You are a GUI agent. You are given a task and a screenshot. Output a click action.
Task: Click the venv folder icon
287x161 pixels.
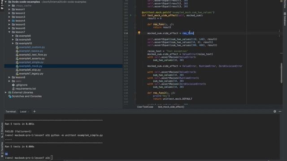coord(13,81)
